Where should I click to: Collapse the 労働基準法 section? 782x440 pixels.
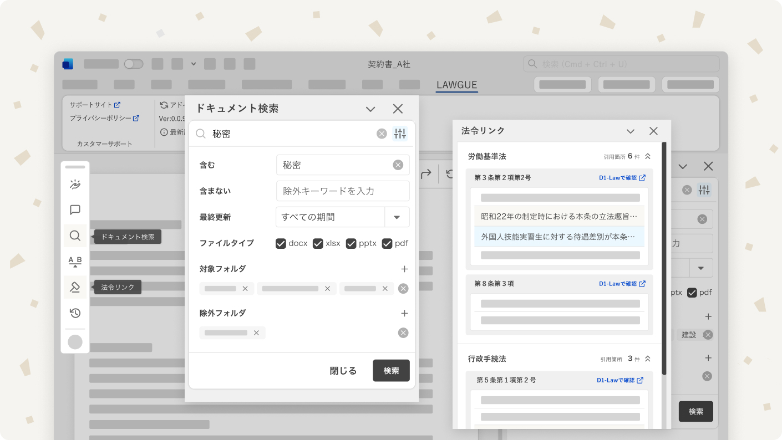pyautogui.click(x=647, y=157)
